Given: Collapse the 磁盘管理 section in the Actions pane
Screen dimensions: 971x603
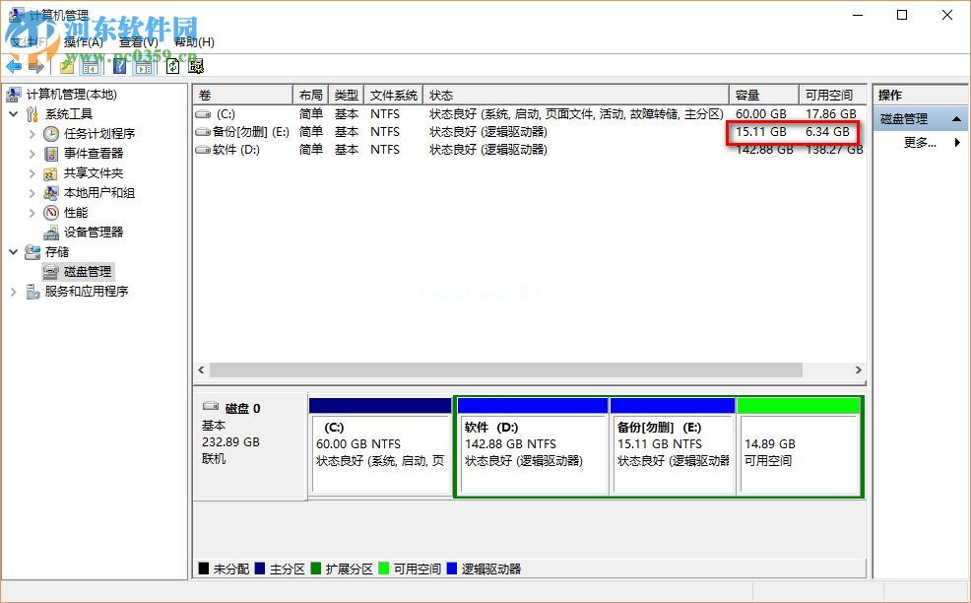Looking at the screenshot, I should click(x=954, y=118).
